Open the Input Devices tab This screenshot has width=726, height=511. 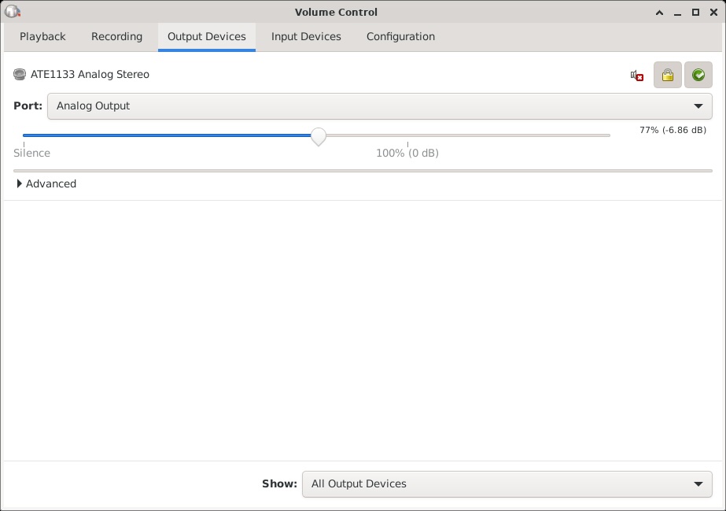coord(306,36)
